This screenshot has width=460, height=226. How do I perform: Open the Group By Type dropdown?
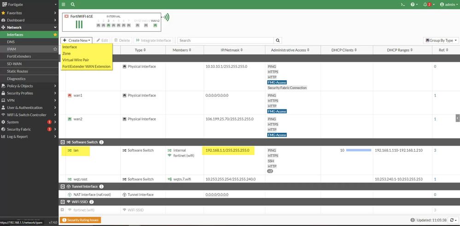[441, 41]
